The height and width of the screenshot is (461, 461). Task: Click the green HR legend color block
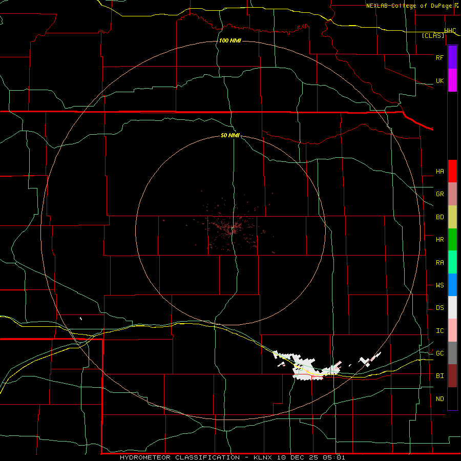tap(452, 240)
